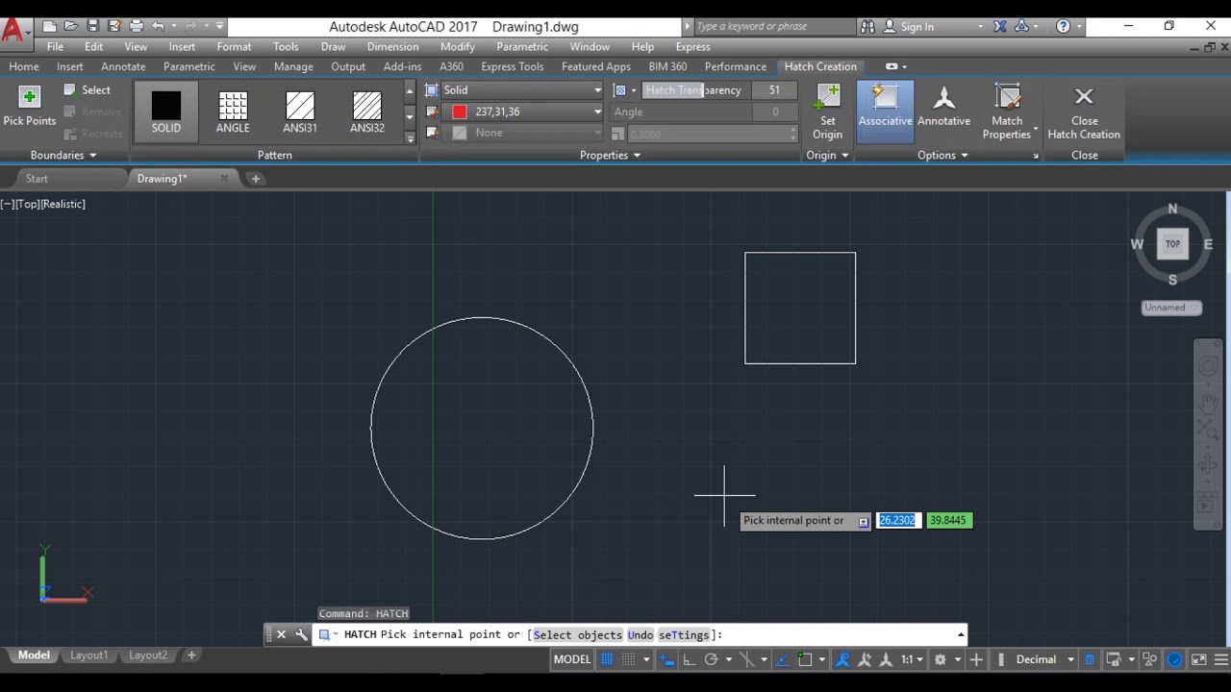This screenshot has width=1231, height=692.
Task: Click the Save quick access icon
Action: (x=92, y=26)
